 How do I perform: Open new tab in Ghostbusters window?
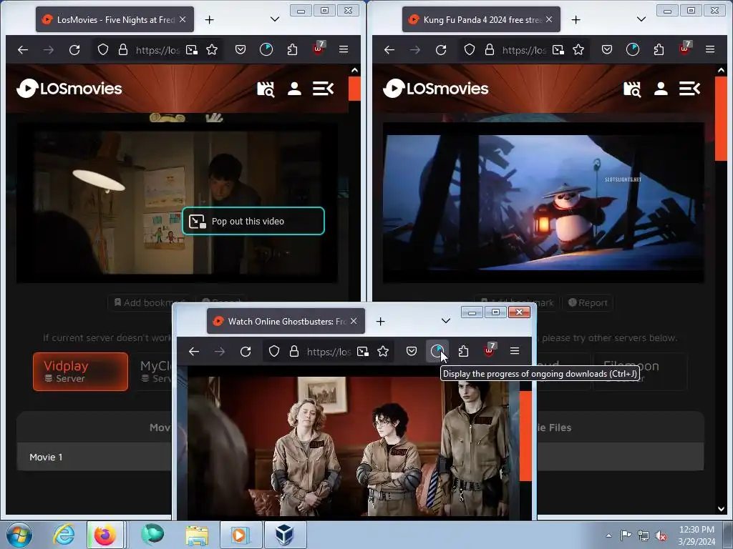coord(381,321)
